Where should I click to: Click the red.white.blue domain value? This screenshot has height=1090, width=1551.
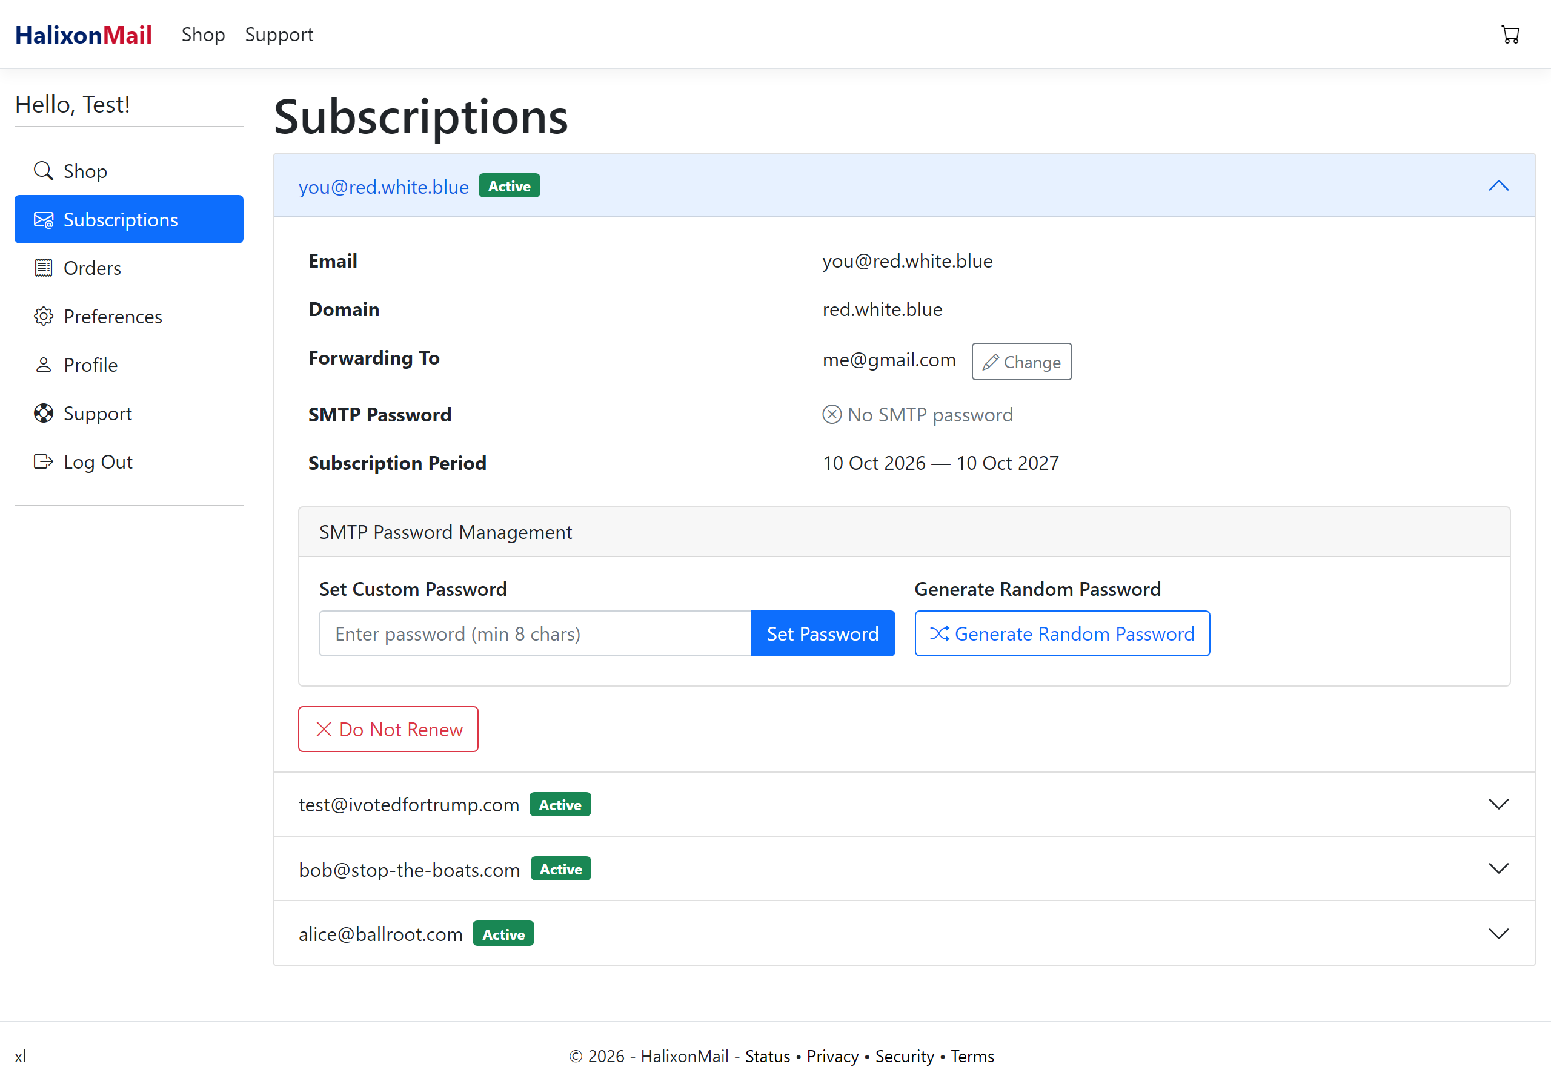(882, 309)
